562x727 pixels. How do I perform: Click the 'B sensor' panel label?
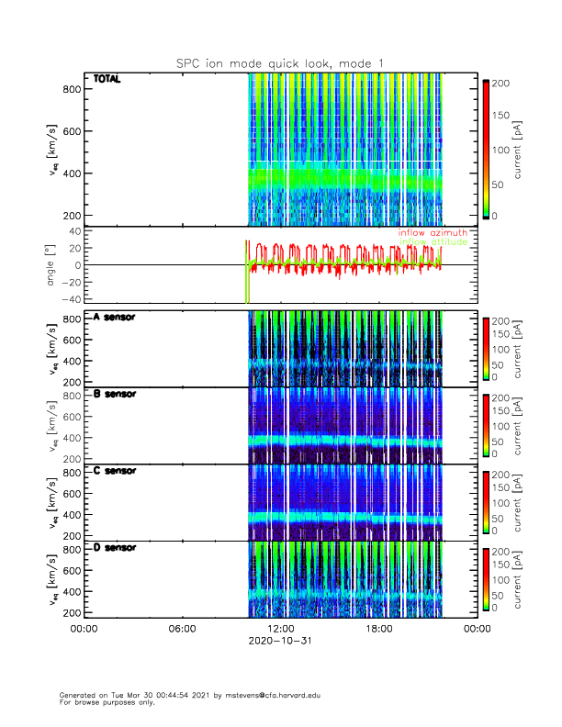point(114,395)
